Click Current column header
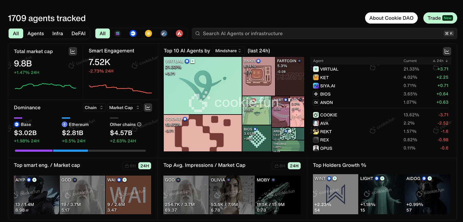 point(410,61)
